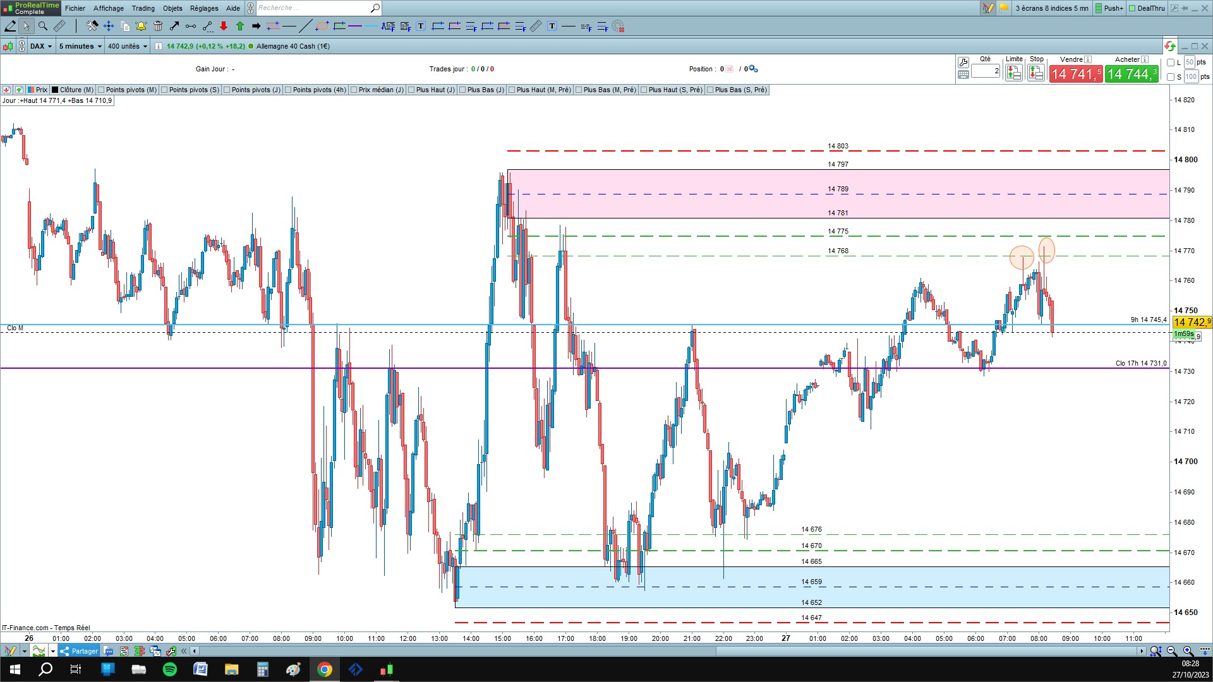Select the pencil drawing tool
Viewport: 1213px width, 682px height.
(10, 26)
